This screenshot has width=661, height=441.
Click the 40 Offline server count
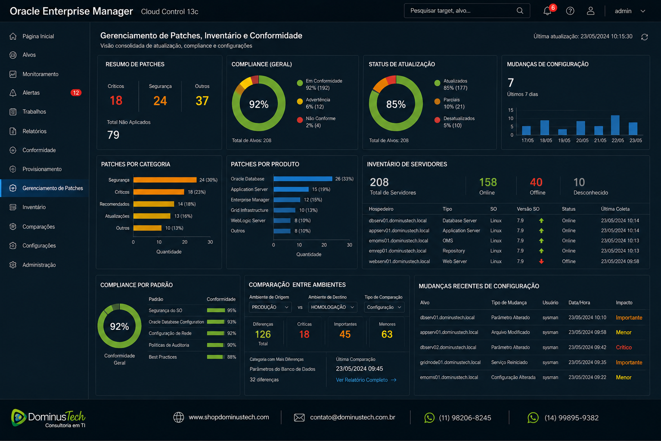pos(536,182)
